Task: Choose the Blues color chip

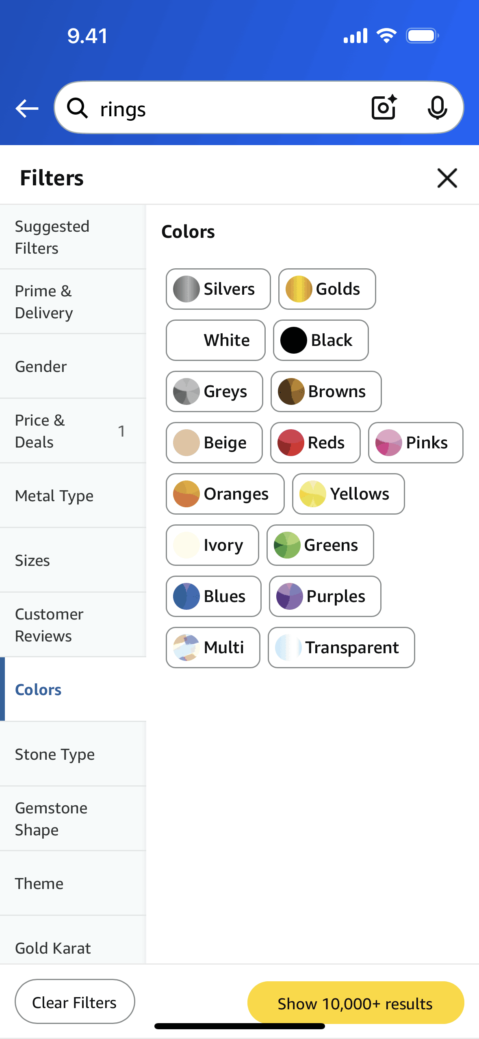Action: click(x=213, y=596)
